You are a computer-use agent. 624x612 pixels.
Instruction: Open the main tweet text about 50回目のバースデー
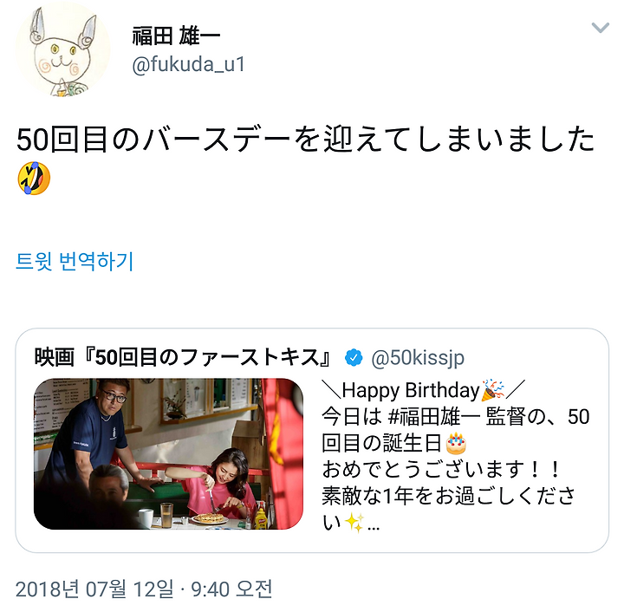[305, 139]
